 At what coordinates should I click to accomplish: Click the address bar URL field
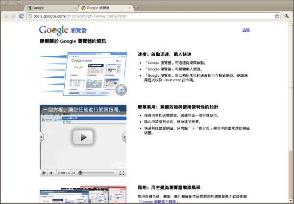point(153,16)
